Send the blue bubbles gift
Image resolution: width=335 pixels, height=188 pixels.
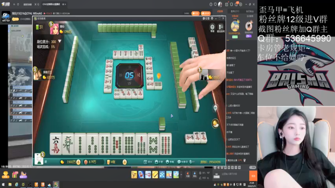coord(162,175)
